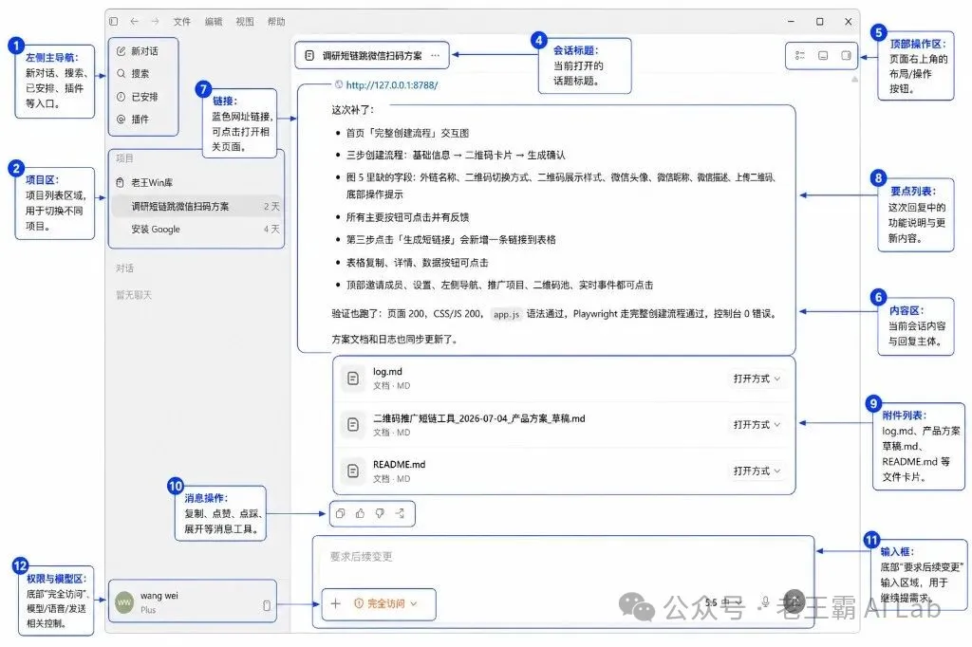Image resolution: width=972 pixels, height=647 pixels.
Task: Open the 插件 plugins section
Action: click(x=133, y=119)
